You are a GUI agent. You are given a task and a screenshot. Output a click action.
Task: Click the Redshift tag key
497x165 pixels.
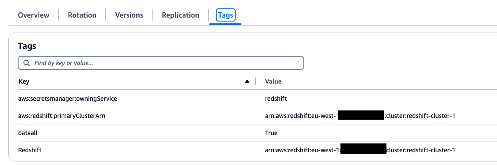30,150
